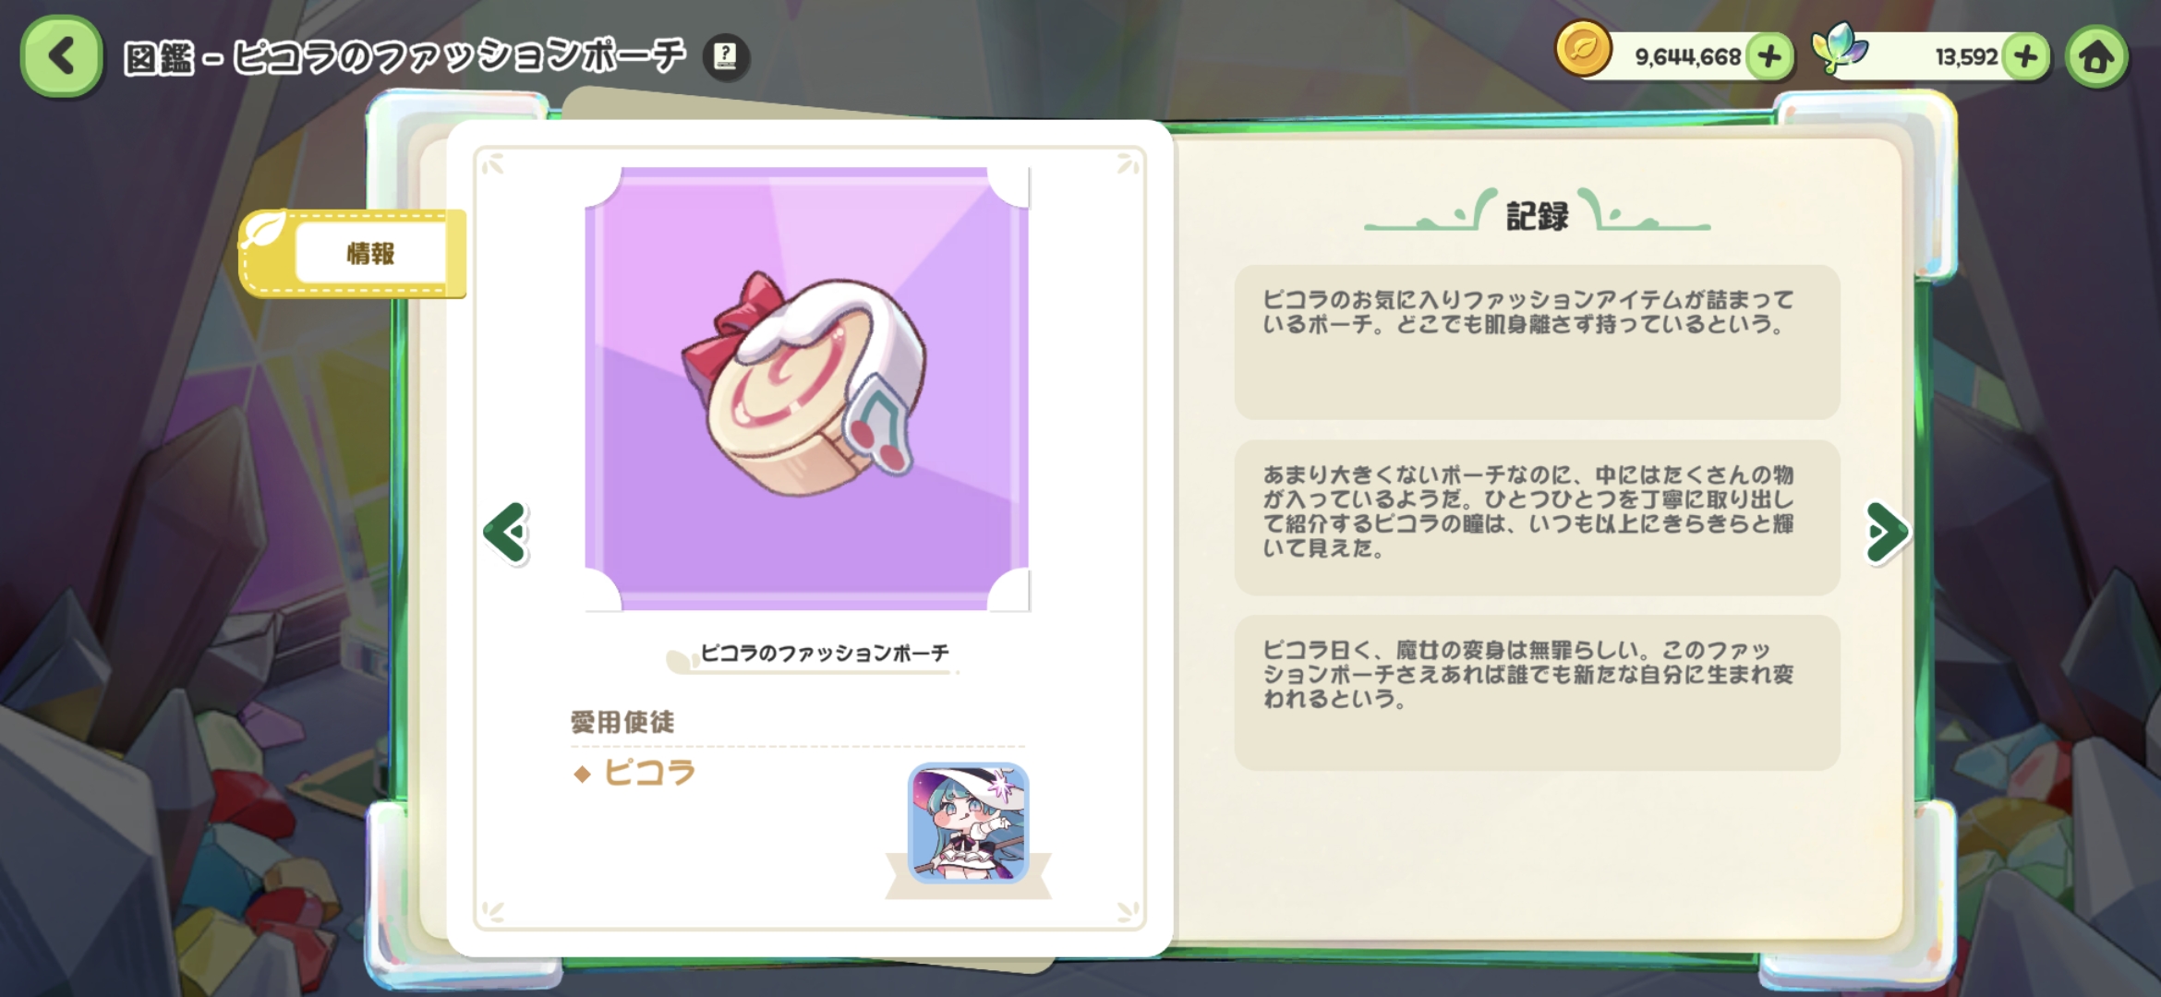Select the first record text box
This screenshot has width=2161, height=997.
pos(1538,342)
